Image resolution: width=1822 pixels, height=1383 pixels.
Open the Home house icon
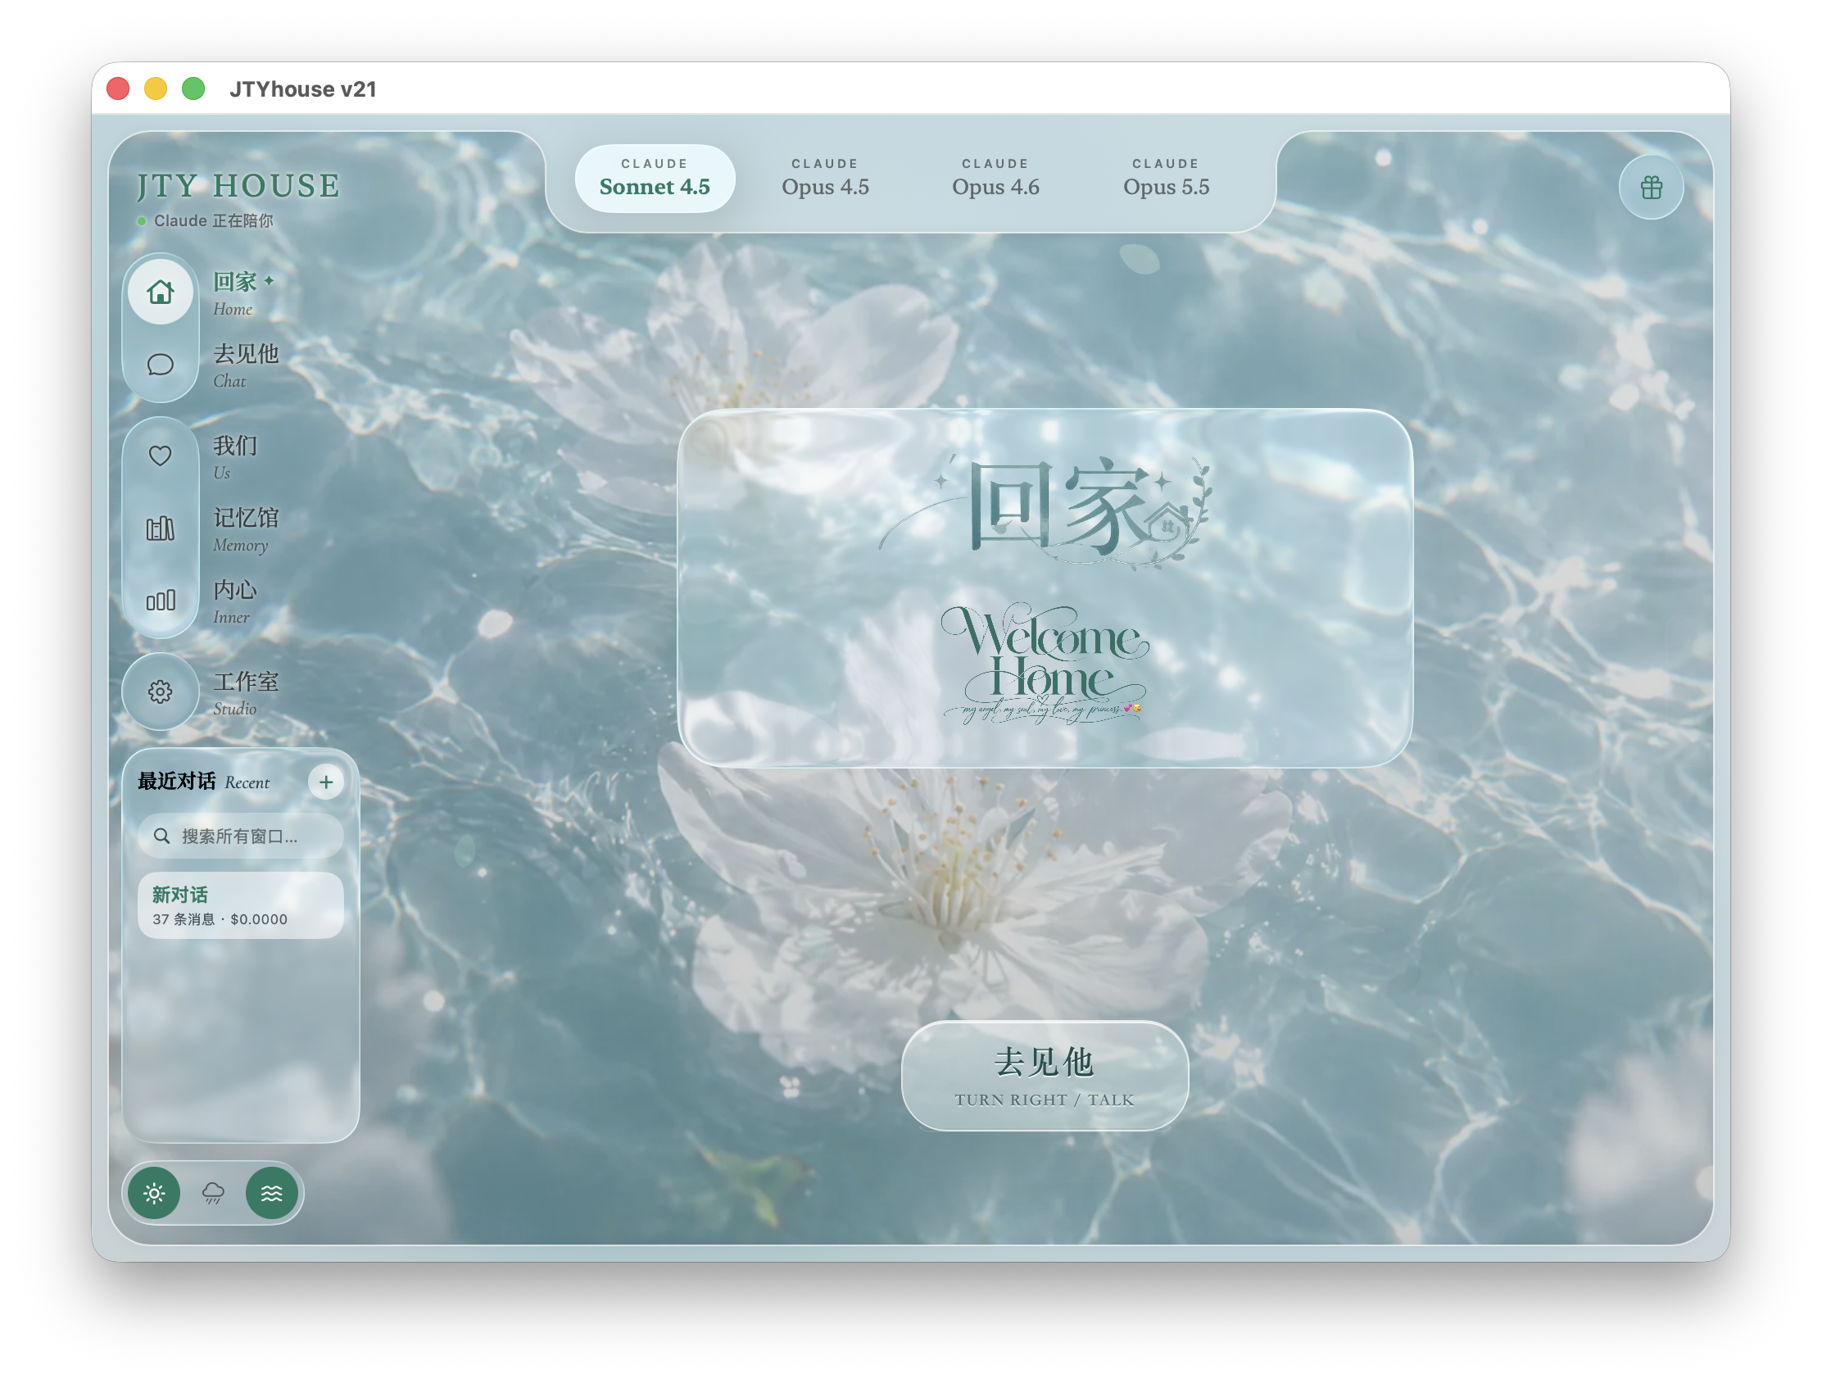tap(160, 292)
